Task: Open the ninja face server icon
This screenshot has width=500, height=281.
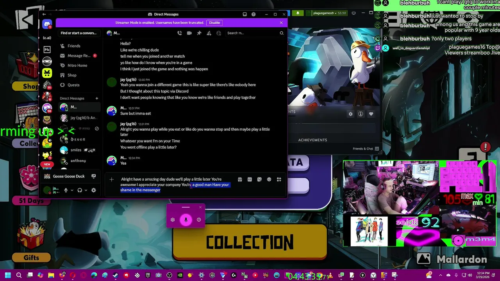Action: [47, 61]
